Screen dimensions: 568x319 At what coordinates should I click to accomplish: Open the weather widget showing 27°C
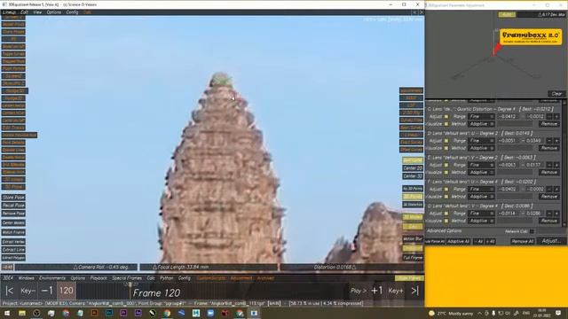tap(451, 313)
